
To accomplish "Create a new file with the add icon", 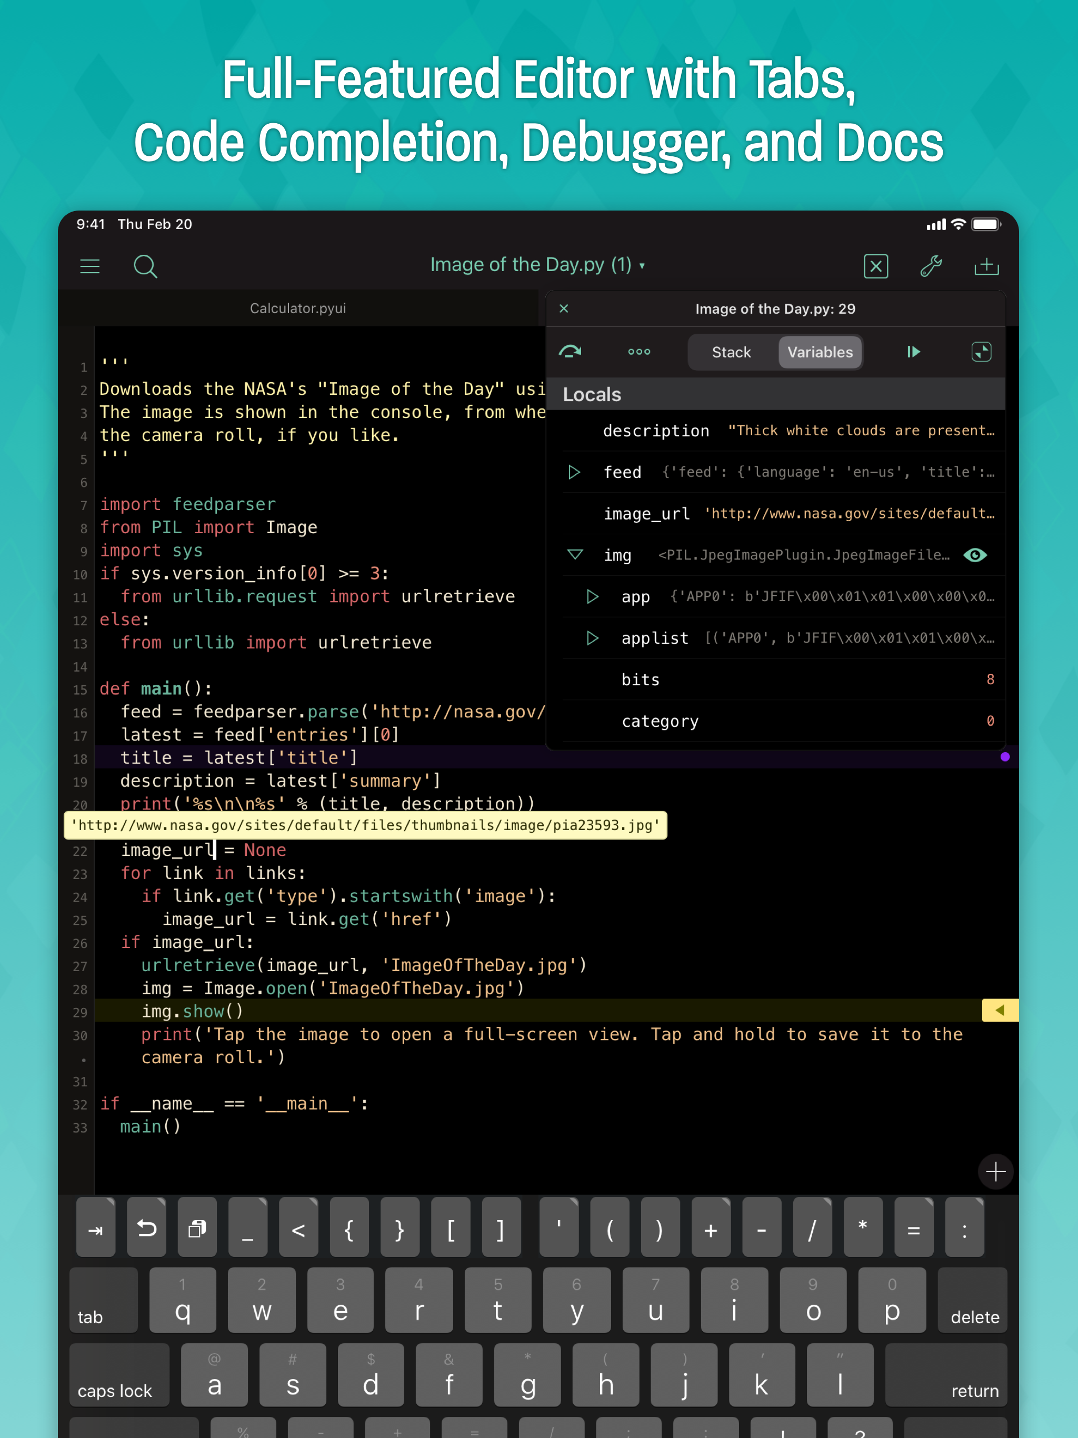I will point(986,266).
